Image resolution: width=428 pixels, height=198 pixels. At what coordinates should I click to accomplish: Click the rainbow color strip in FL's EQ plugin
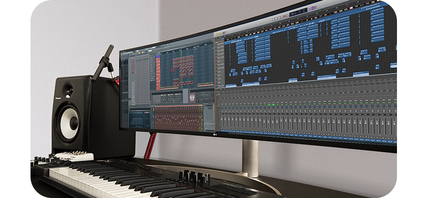pyautogui.click(x=147, y=112)
